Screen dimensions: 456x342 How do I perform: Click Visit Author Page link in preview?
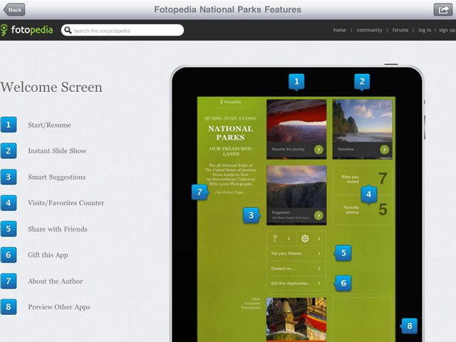coord(229,192)
